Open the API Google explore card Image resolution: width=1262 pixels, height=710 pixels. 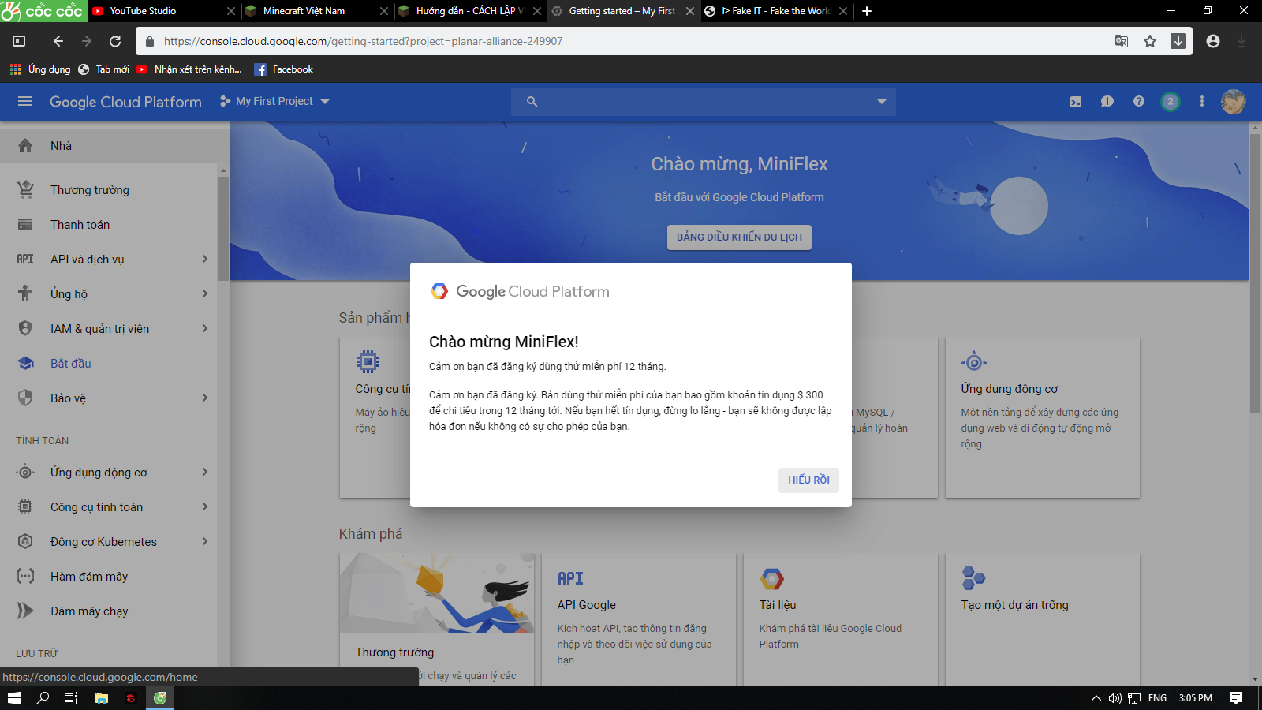(638, 619)
